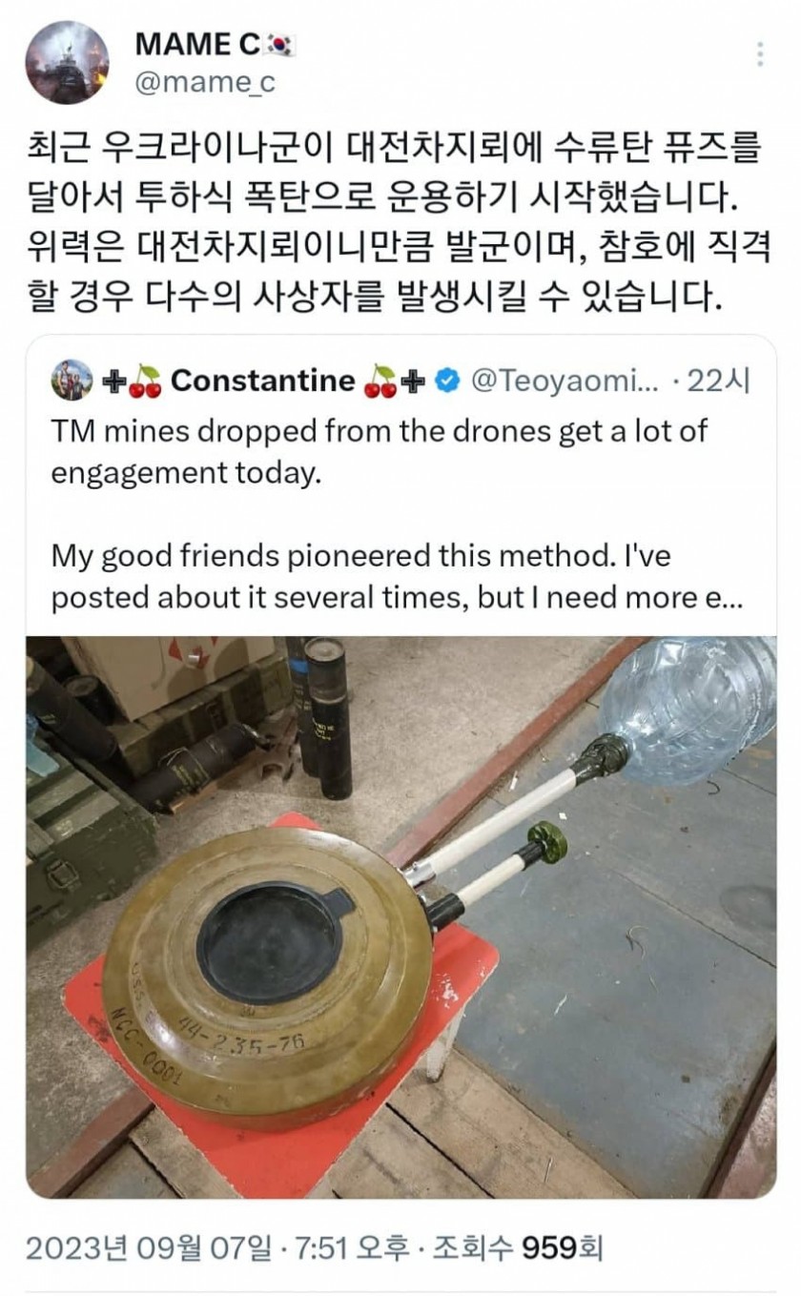Click the South Korea flag emoji

point(280,42)
